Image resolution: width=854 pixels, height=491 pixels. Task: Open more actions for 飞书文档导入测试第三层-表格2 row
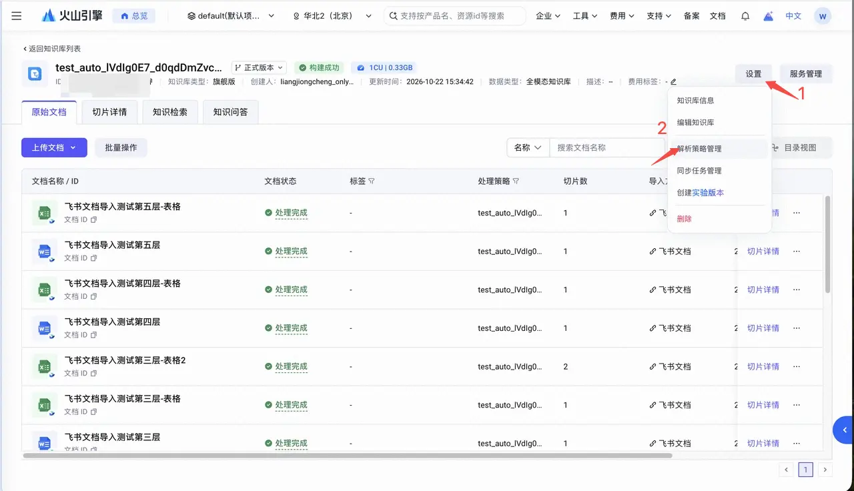[x=797, y=366]
